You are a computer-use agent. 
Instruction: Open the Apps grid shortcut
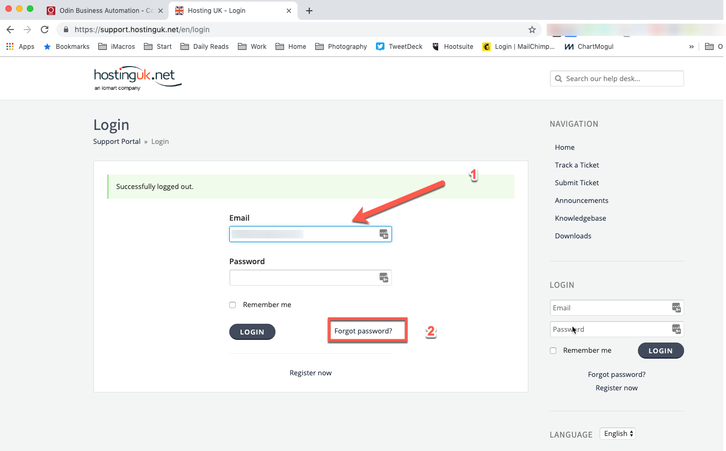pos(20,47)
